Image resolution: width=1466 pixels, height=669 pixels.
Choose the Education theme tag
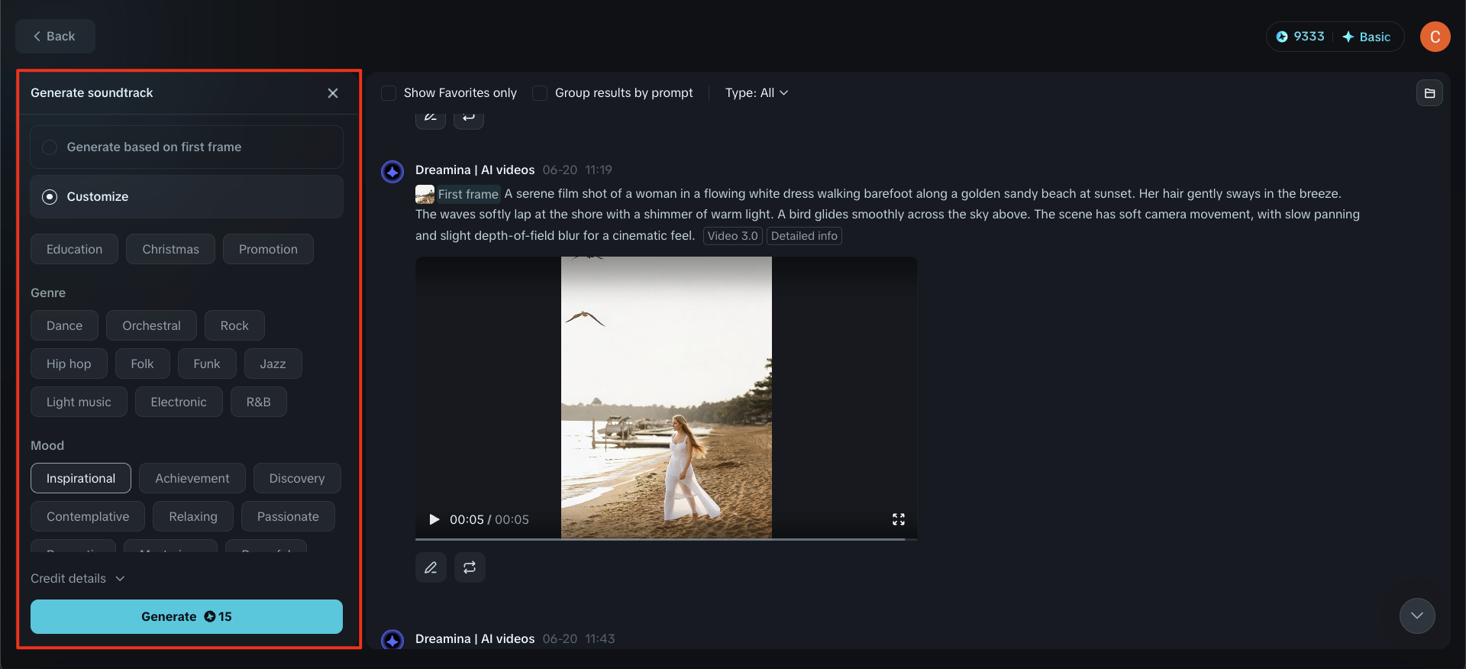(74, 249)
